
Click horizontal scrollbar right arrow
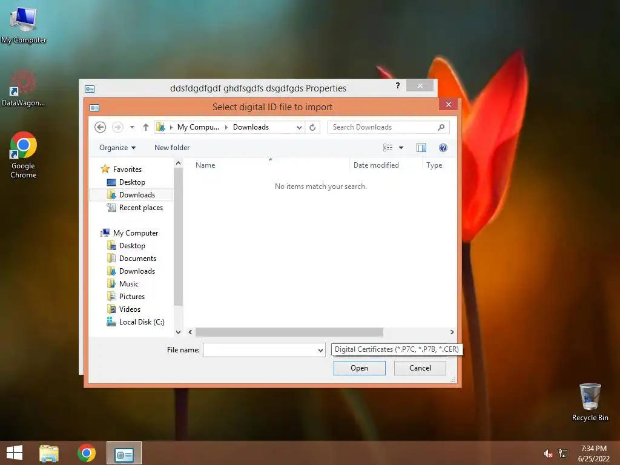click(x=452, y=332)
